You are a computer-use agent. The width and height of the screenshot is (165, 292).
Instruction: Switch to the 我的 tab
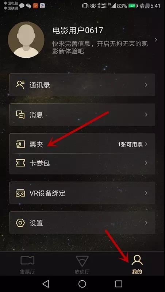[x=137, y=264]
